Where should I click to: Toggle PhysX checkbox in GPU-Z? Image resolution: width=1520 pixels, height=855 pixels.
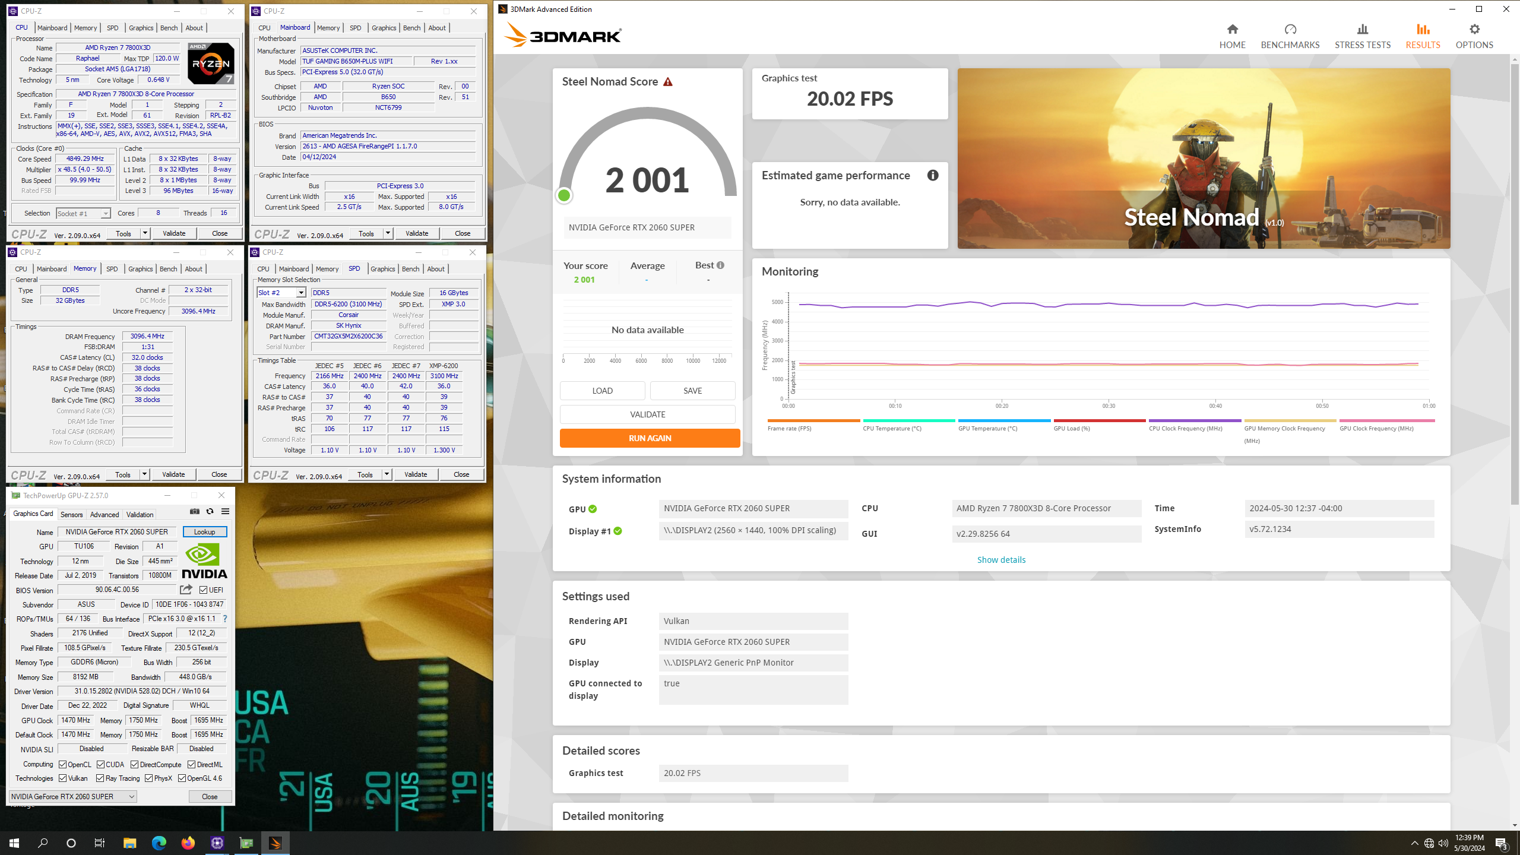[148, 778]
